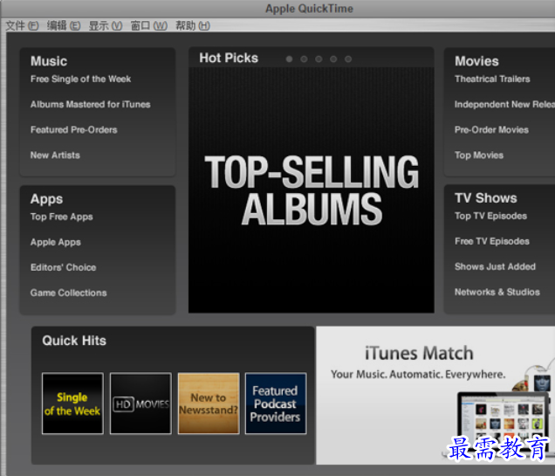Click the Top-Selling Albums banner

[x=312, y=190]
